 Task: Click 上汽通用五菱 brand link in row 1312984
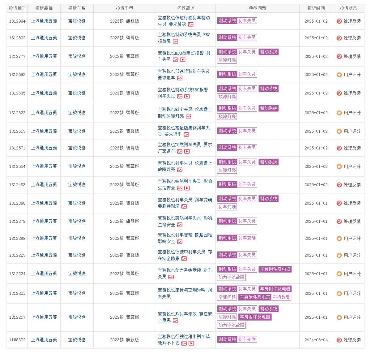click(44, 21)
